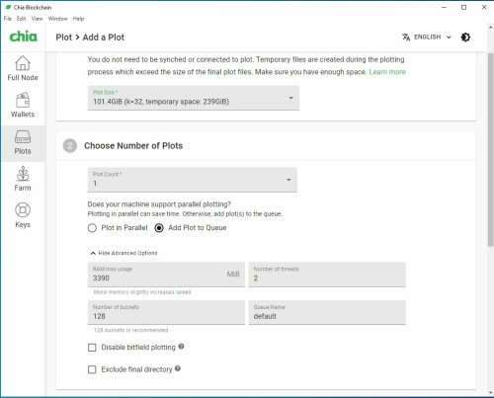Open the Plot Count dropdown
494x398 pixels.
pyautogui.click(x=193, y=180)
